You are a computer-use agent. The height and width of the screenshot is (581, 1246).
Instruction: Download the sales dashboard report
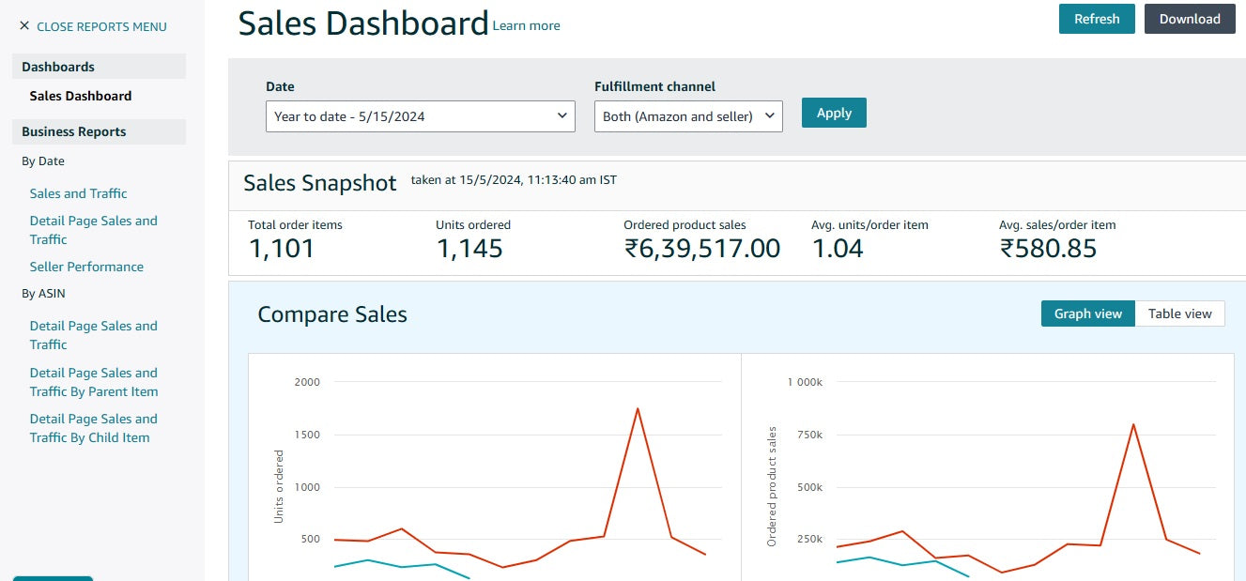coord(1189,19)
